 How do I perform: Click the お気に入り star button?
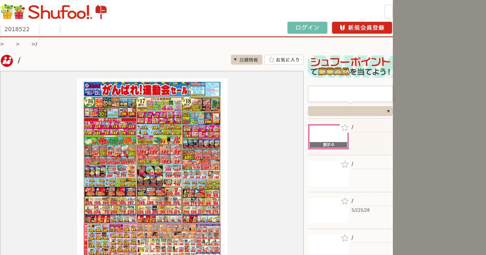pyautogui.click(x=284, y=60)
